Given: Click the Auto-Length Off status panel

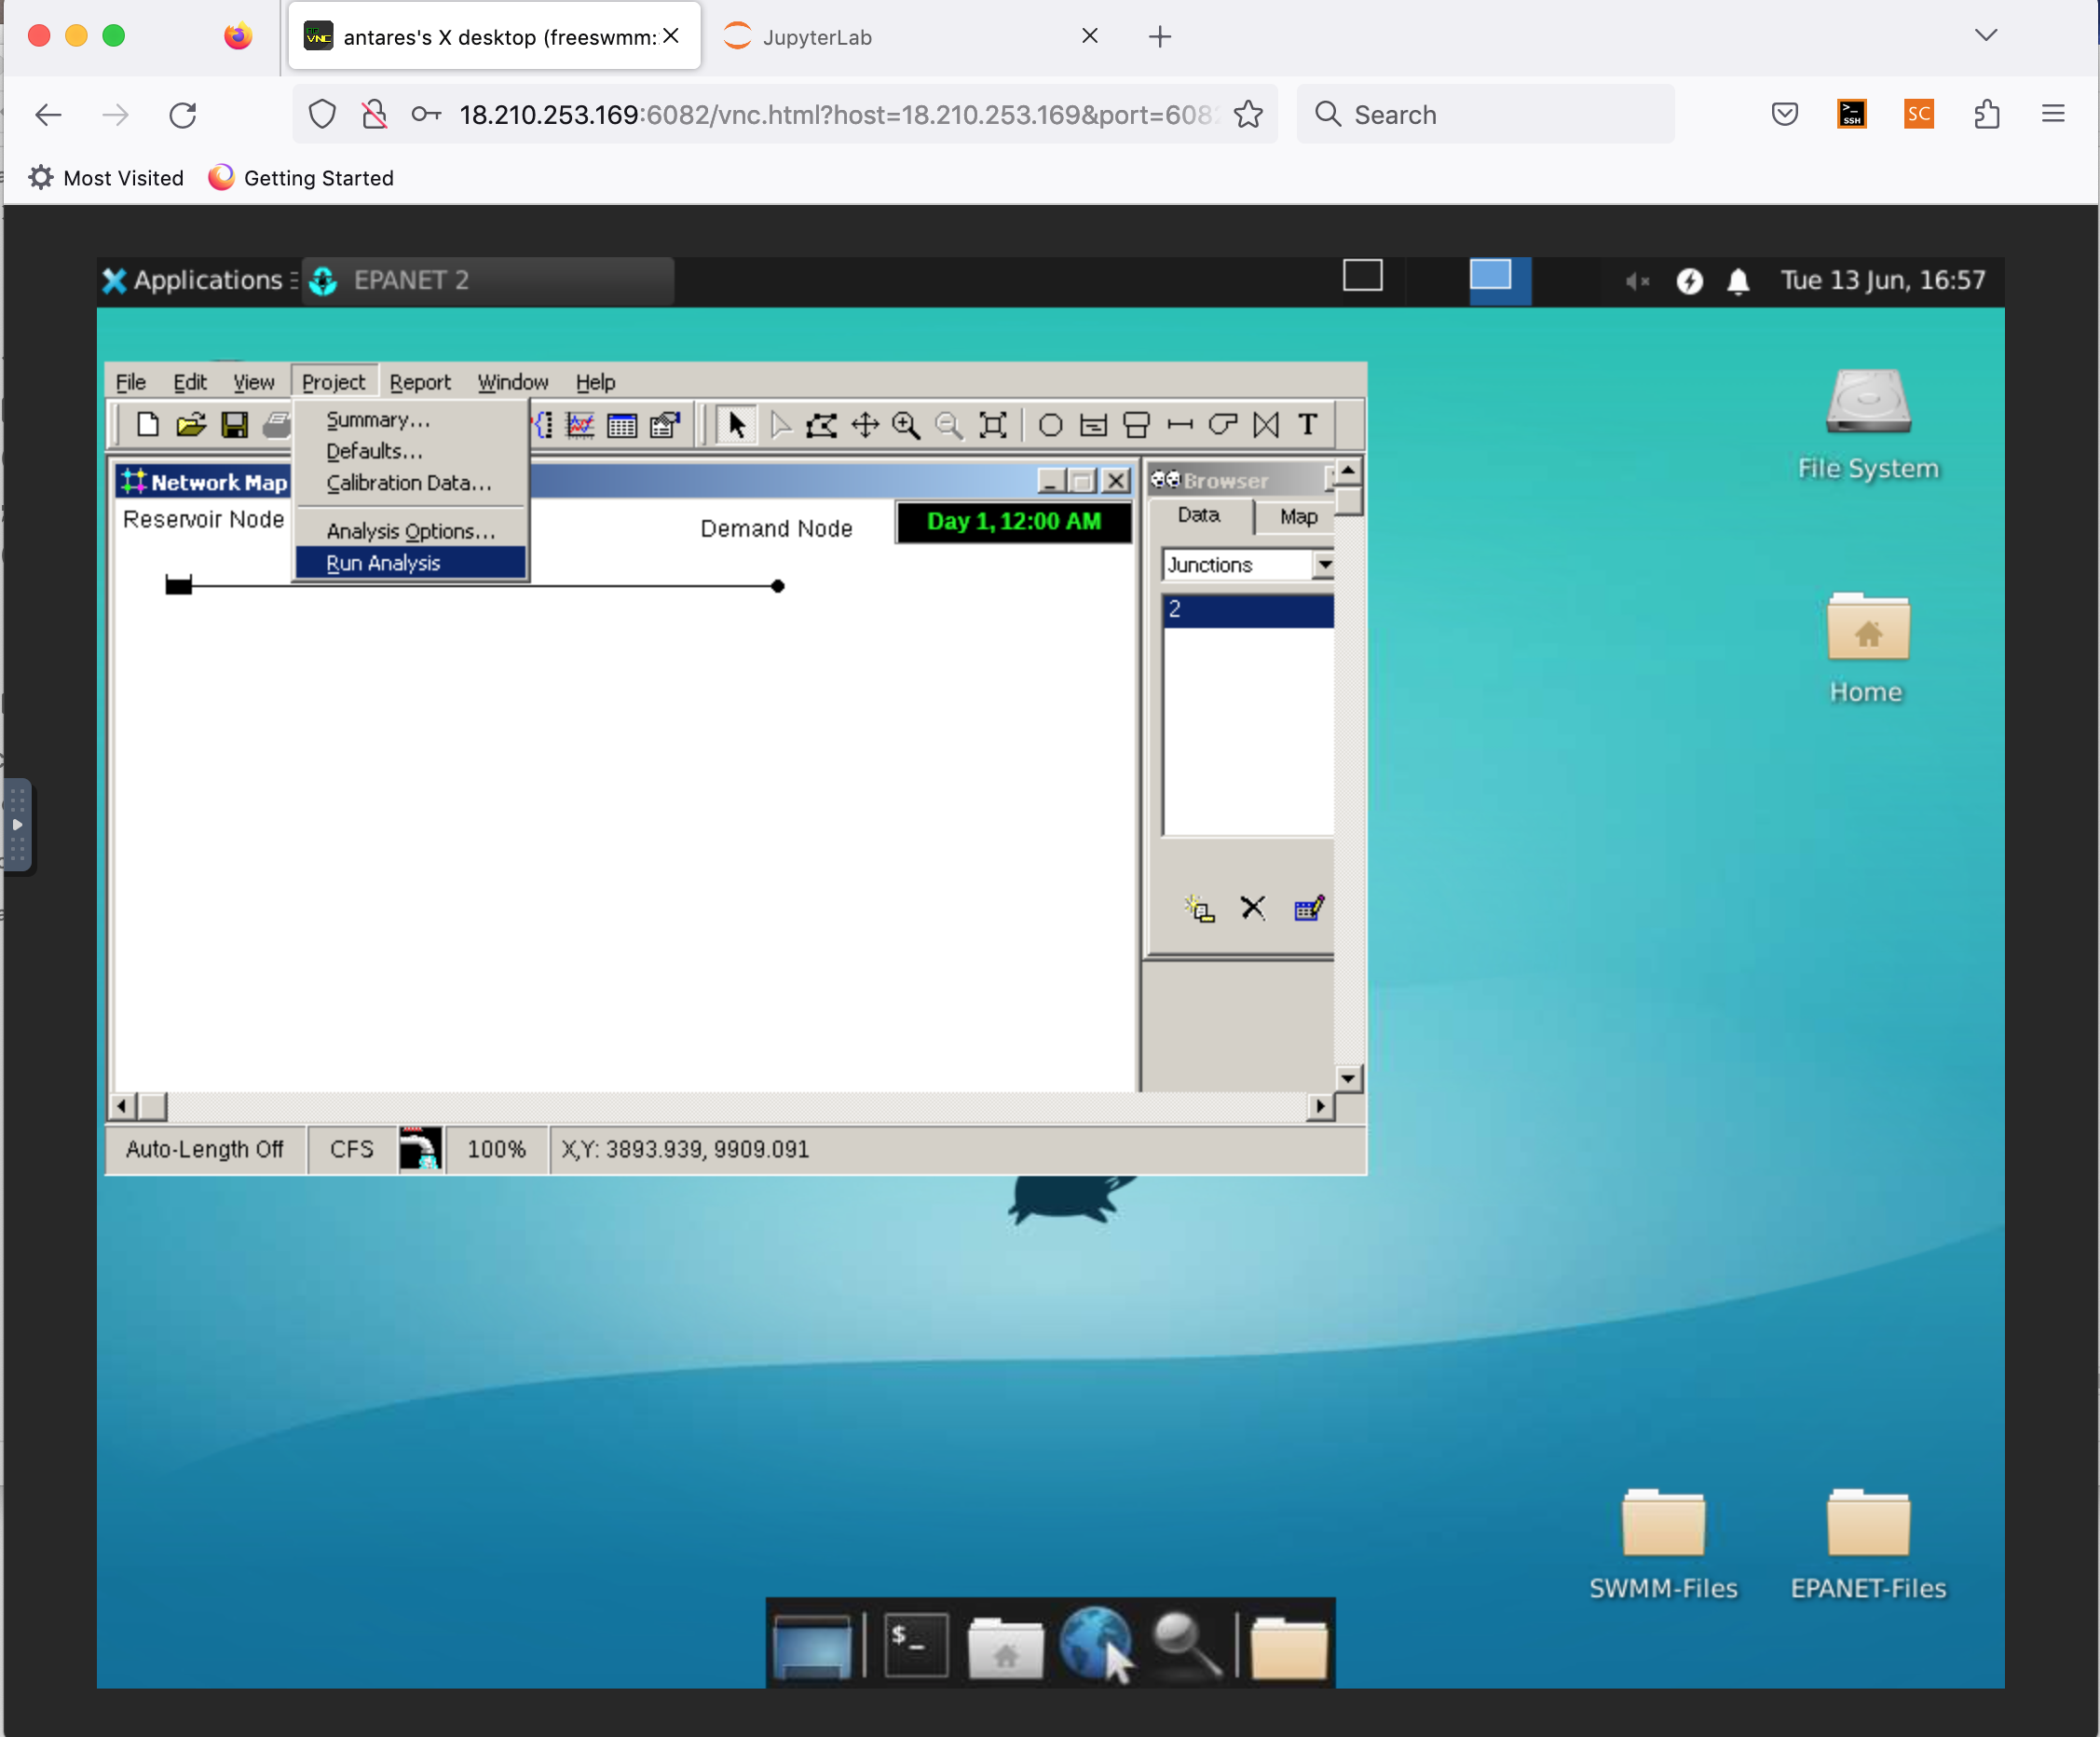Looking at the screenshot, I should click(x=205, y=1149).
